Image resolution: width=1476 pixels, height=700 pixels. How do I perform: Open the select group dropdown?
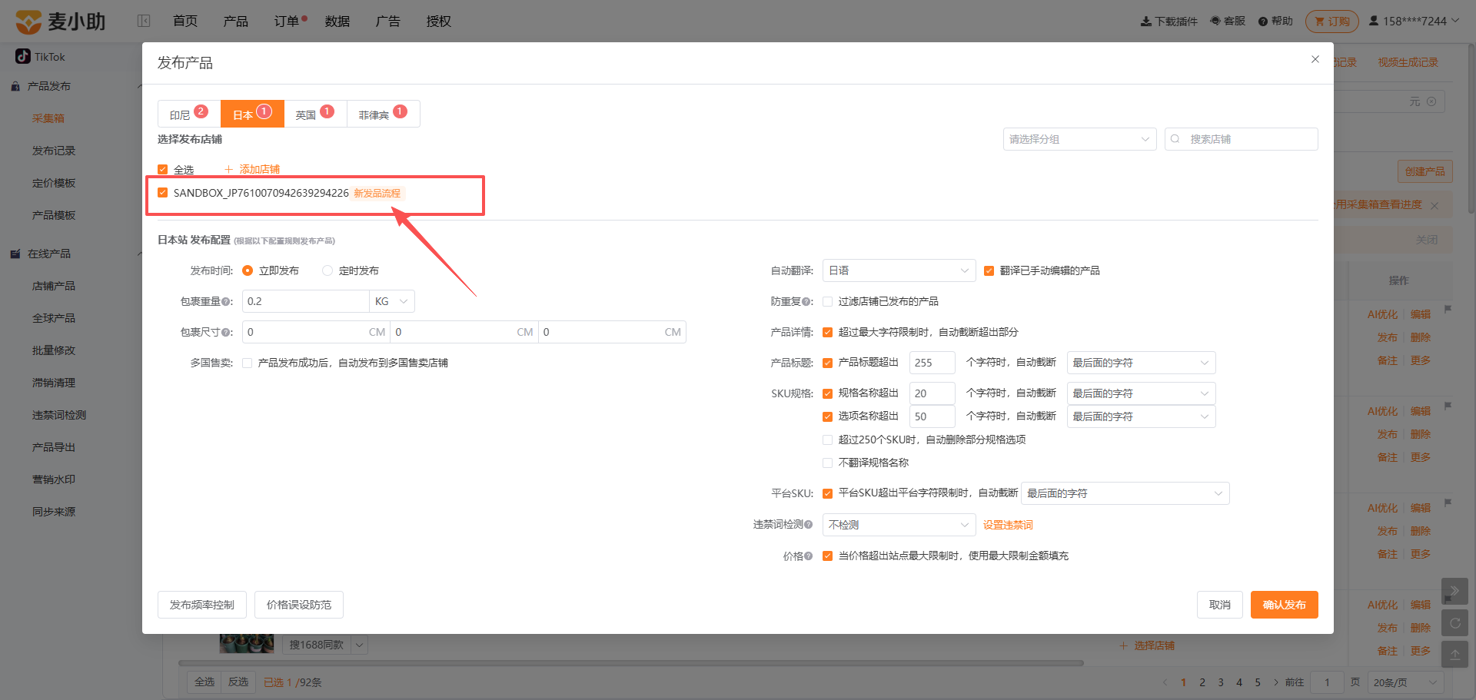(x=1079, y=139)
